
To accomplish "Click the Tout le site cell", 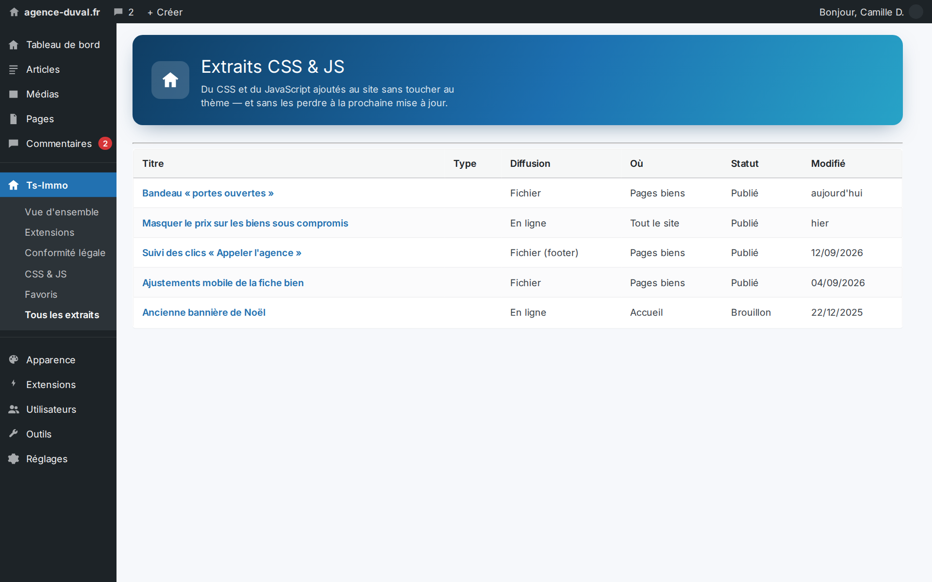I will (654, 223).
